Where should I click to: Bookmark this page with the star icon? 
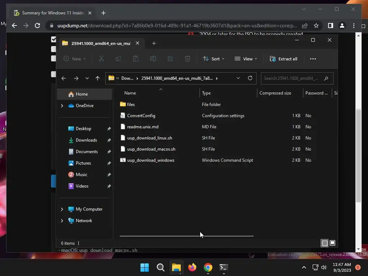tap(316, 26)
